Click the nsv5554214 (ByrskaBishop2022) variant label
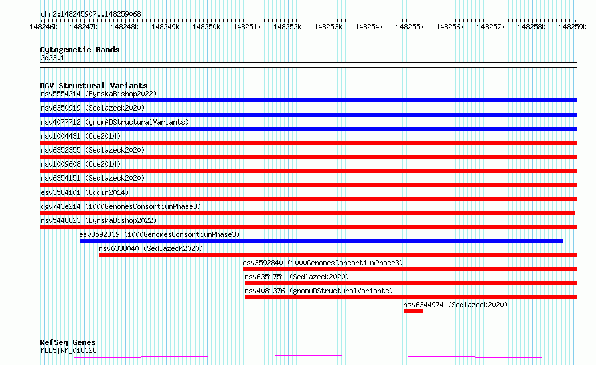 (x=98, y=94)
